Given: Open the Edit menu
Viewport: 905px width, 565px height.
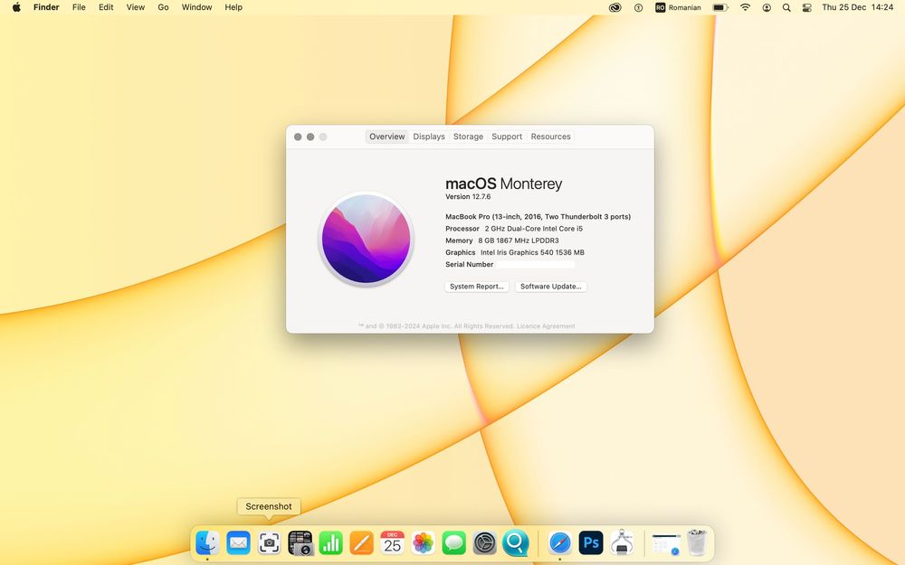Looking at the screenshot, I should coord(106,7).
